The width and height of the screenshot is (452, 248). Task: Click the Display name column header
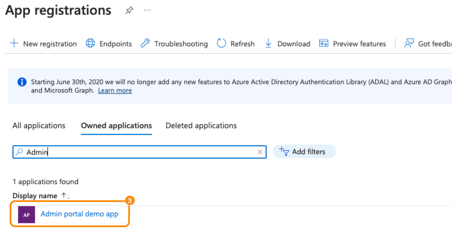point(35,196)
